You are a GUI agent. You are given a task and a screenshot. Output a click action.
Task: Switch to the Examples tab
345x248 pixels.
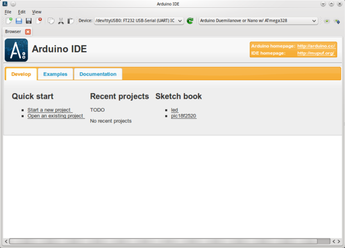point(55,74)
